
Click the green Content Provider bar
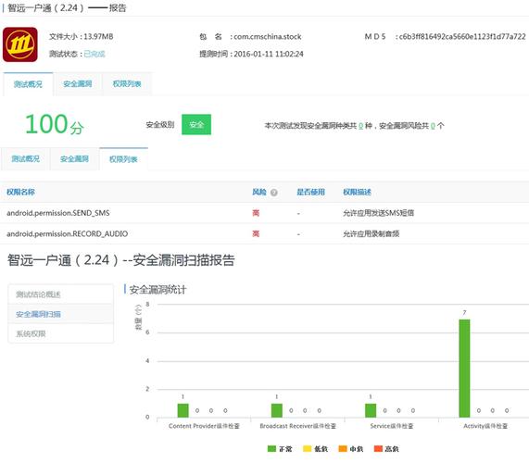coord(183,410)
